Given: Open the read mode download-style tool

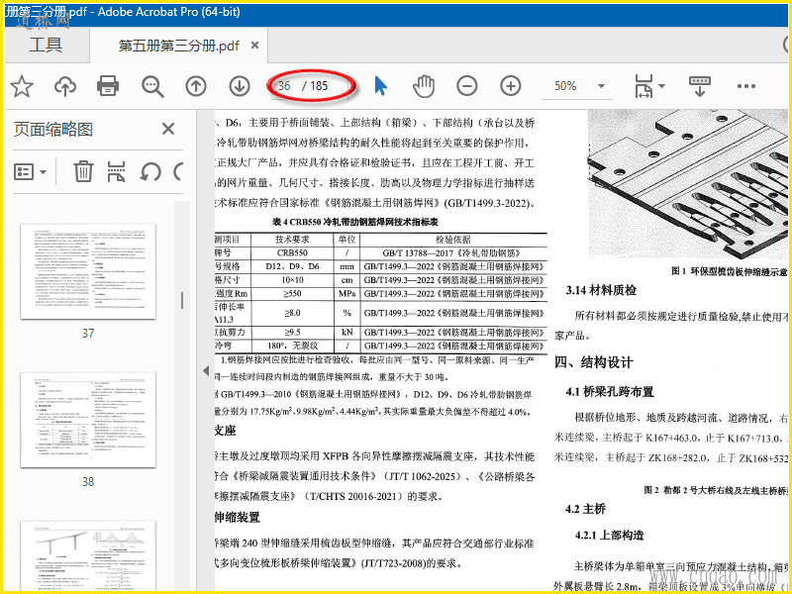Looking at the screenshot, I should (x=700, y=86).
